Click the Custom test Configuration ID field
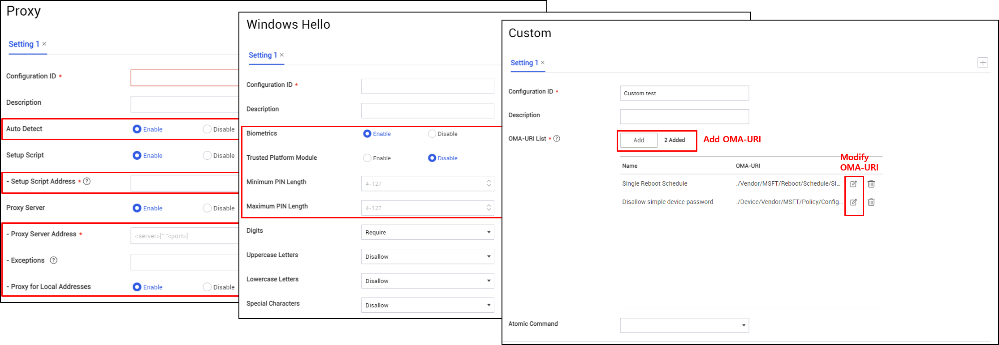Viewport: 999px width, 345px height. pyautogui.click(x=684, y=93)
